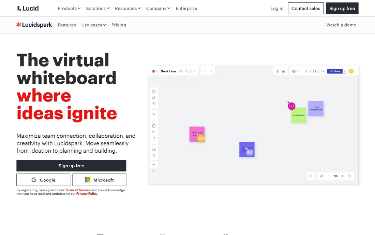
Task: Click the Share button in whiteboard
Action: pos(334,71)
